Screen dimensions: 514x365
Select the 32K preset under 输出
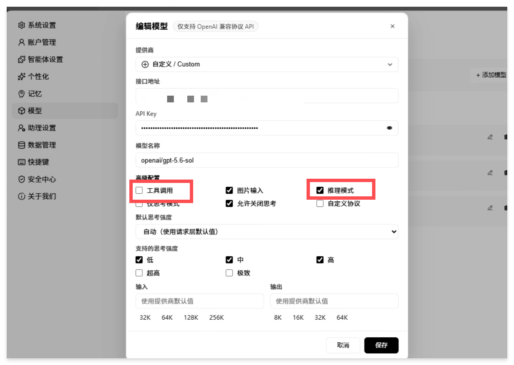(x=320, y=318)
